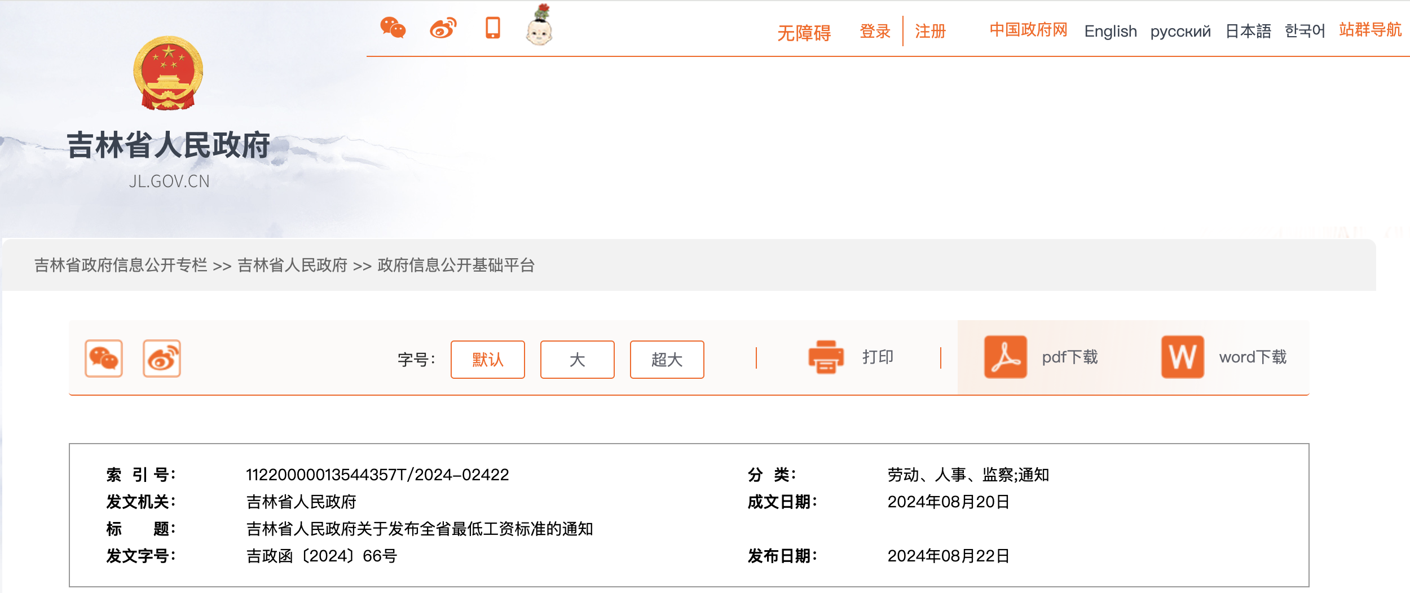Open 无障碍 accessibility mode

pos(804,33)
